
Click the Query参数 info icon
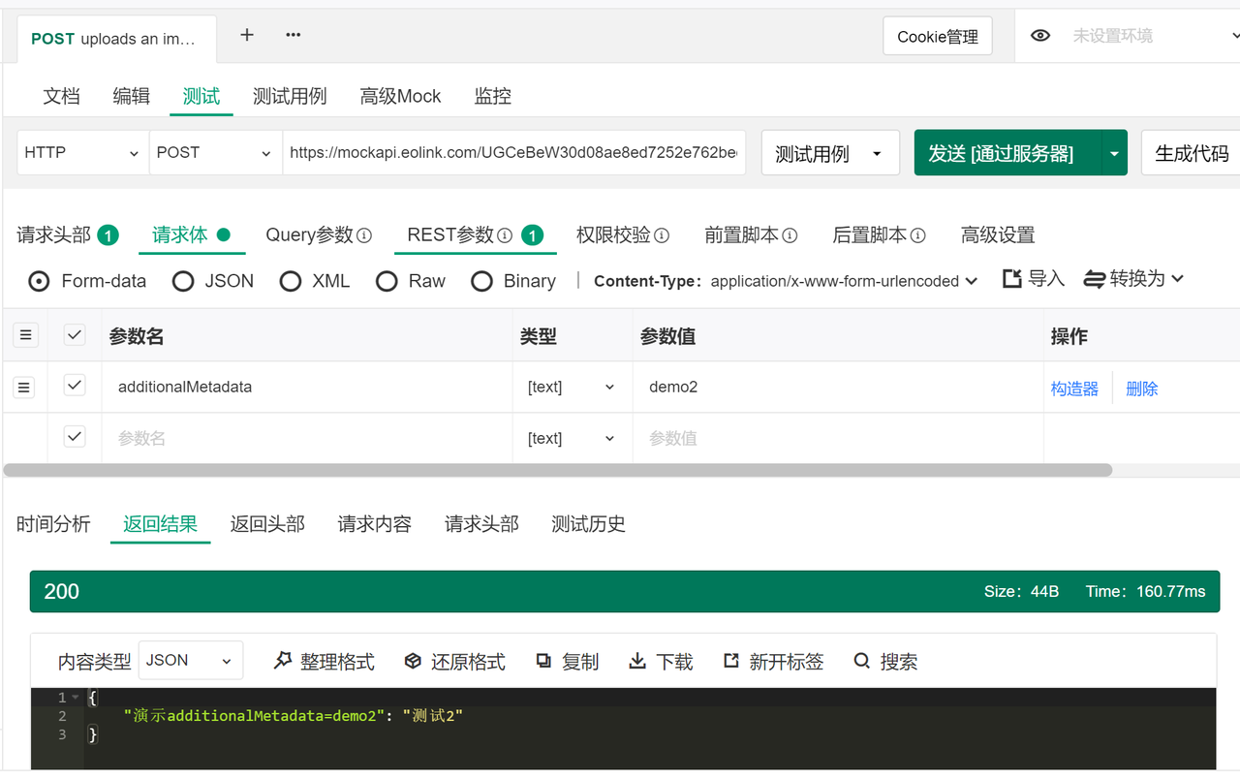point(364,235)
